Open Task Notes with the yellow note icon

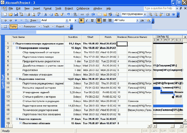tap(105, 14)
